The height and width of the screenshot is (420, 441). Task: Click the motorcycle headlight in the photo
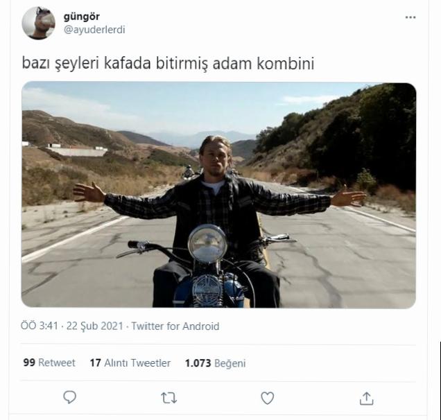pyautogui.click(x=207, y=243)
